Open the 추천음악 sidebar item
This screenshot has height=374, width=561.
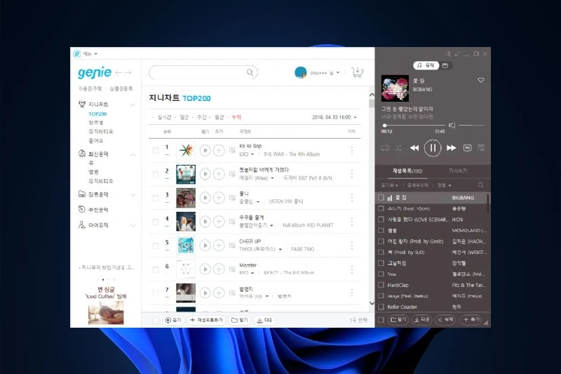pos(98,210)
